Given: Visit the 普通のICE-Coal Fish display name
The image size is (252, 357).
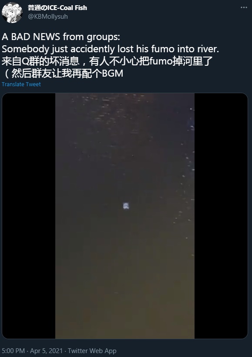Looking at the screenshot, I should pyautogui.click(x=57, y=8).
